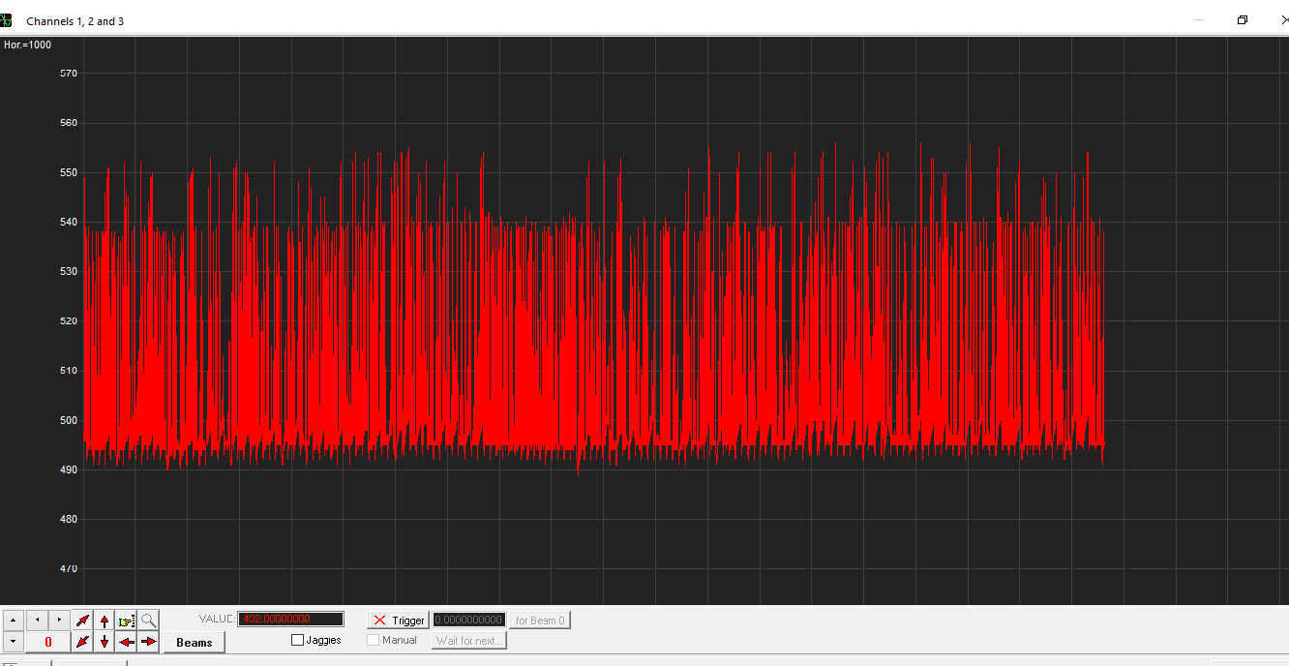
Task: Open the Beams button
Action: [194, 643]
